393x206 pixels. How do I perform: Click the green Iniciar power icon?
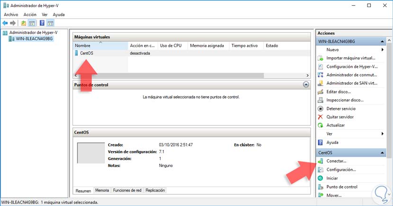click(320, 178)
